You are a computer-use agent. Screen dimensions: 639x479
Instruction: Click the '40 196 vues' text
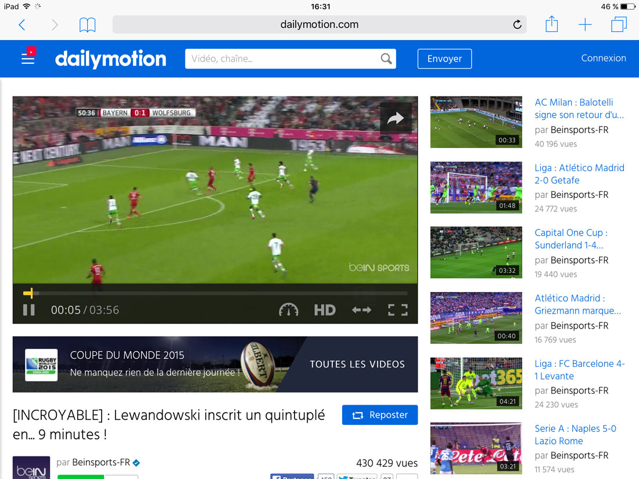[x=556, y=144]
